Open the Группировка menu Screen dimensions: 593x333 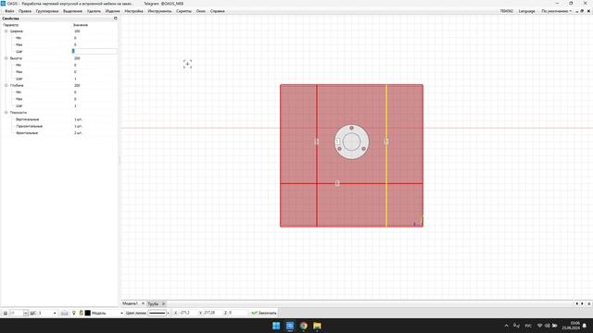(x=47, y=11)
